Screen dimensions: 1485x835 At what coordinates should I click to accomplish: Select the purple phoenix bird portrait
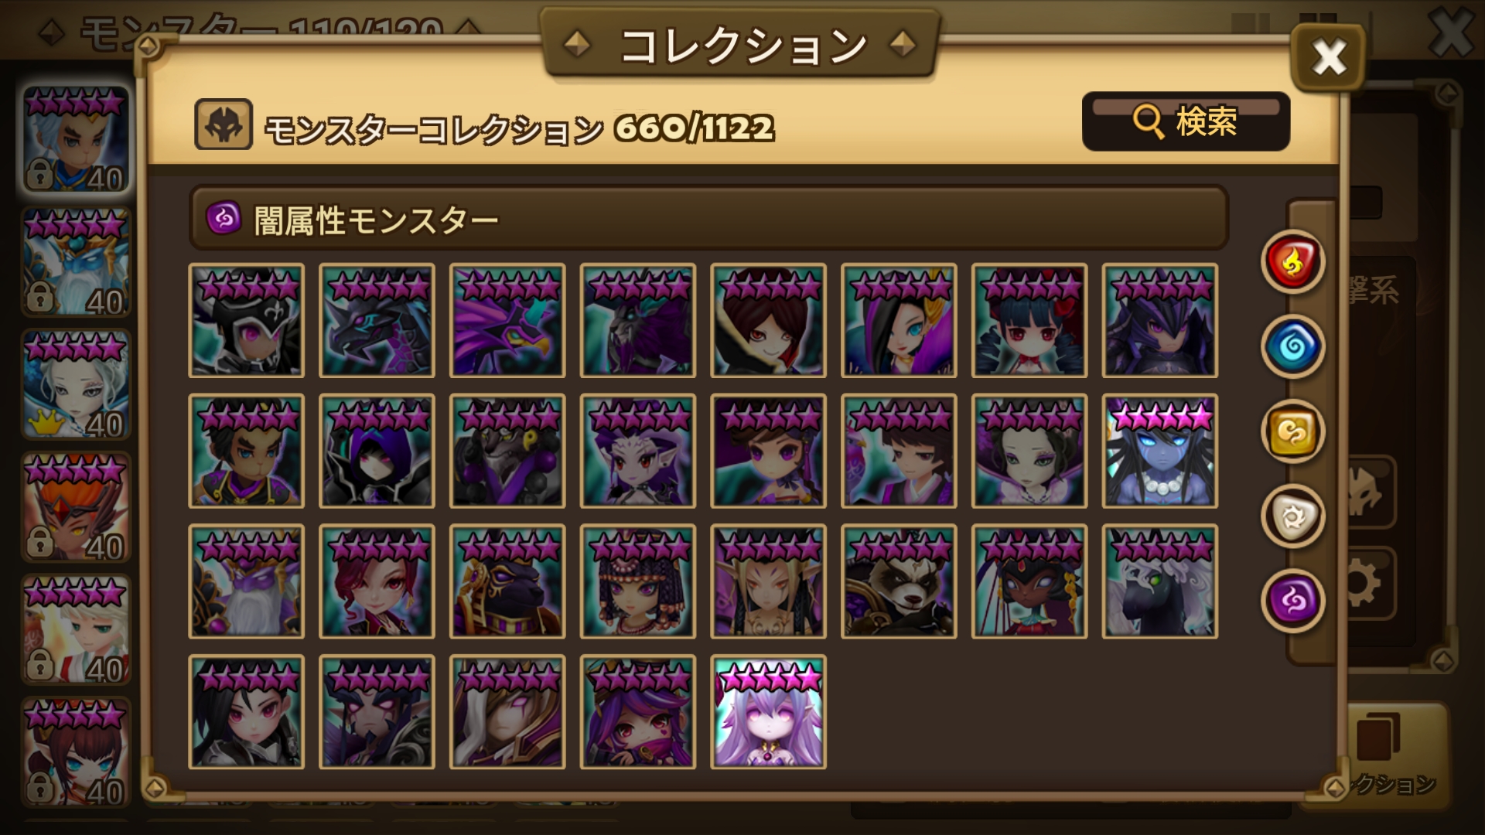(507, 320)
